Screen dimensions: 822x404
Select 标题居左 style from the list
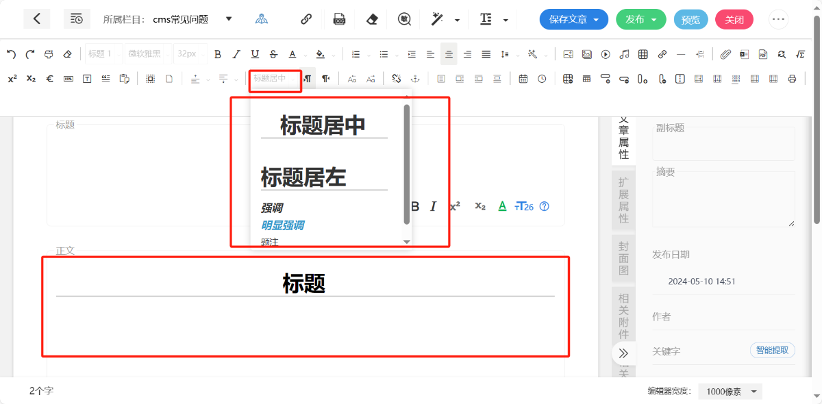(303, 177)
